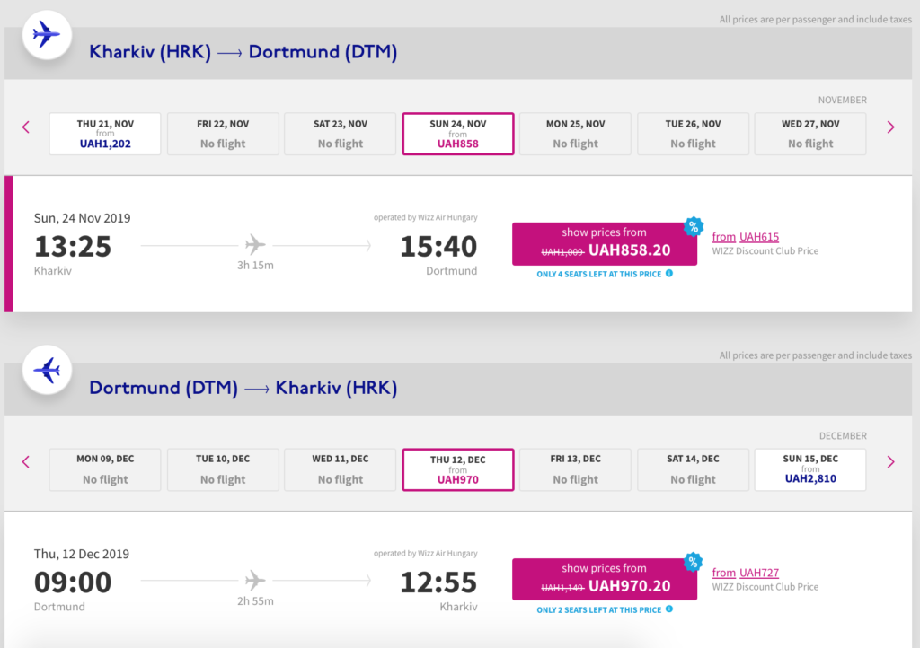Screen dimensions: 920x648
Task: Go to next dates for outbound flight
Action: click(x=890, y=127)
